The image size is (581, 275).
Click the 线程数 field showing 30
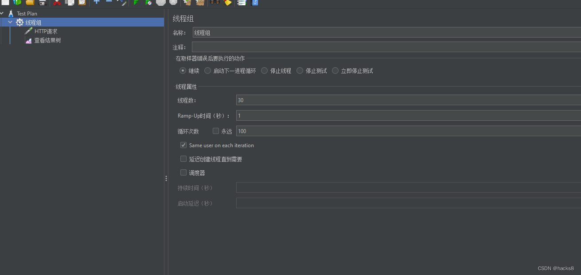408,100
